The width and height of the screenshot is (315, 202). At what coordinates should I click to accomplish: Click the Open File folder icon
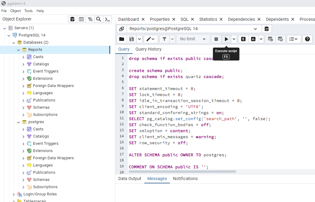coord(122,39)
